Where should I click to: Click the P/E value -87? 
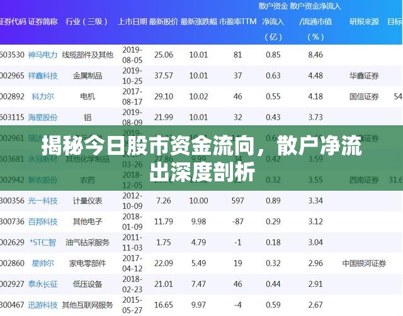(x=238, y=222)
